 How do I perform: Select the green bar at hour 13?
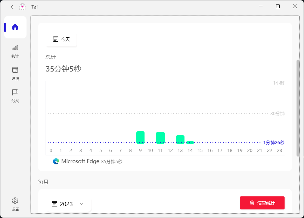(180, 139)
